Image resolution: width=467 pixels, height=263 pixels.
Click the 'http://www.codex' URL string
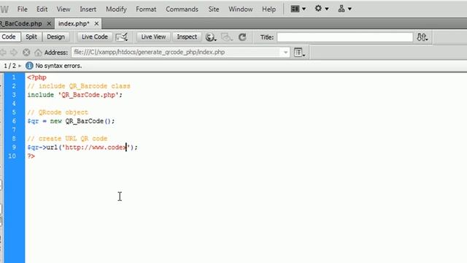(96, 148)
